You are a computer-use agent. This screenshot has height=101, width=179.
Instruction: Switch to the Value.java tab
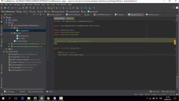(x=121, y=15)
